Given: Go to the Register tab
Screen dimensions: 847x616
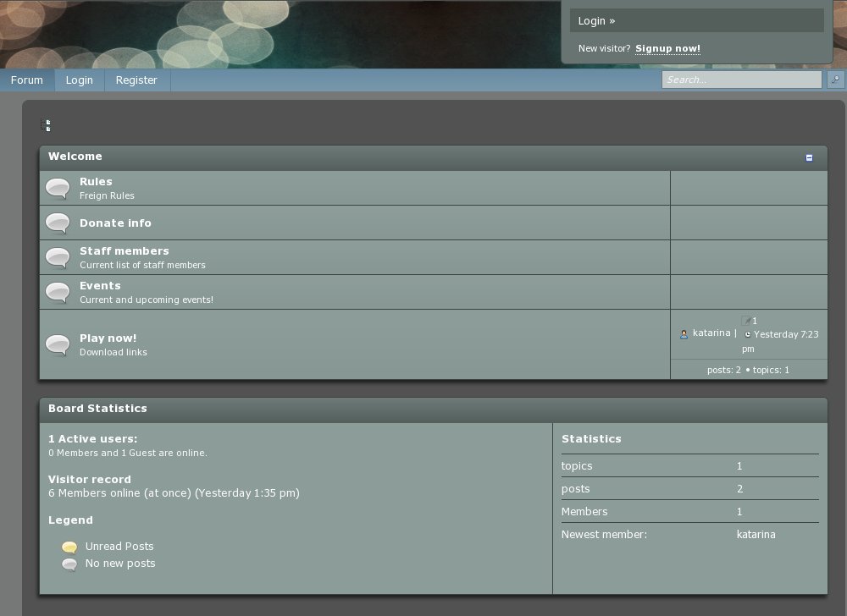Looking at the screenshot, I should pos(136,80).
